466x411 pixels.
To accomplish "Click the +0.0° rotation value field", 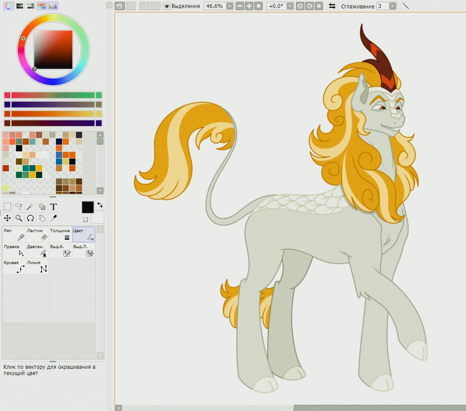I will click(x=276, y=6).
